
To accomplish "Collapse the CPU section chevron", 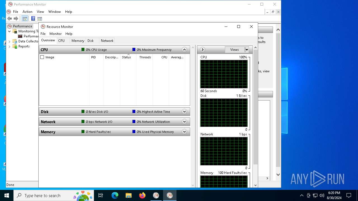I will tap(184, 50).
